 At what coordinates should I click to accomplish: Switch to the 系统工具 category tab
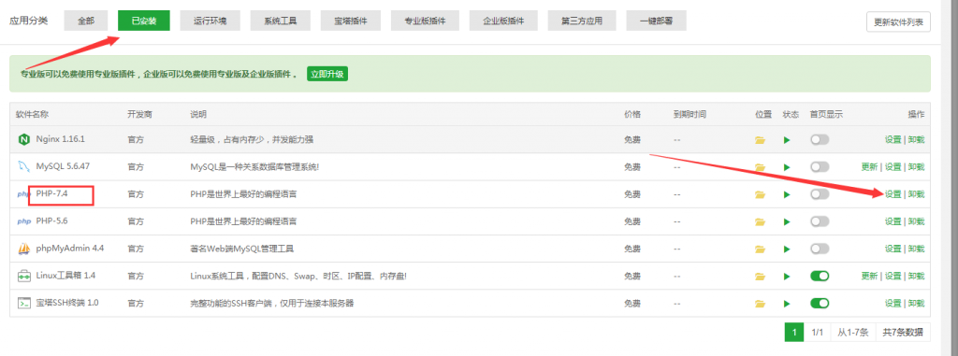(x=281, y=21)
